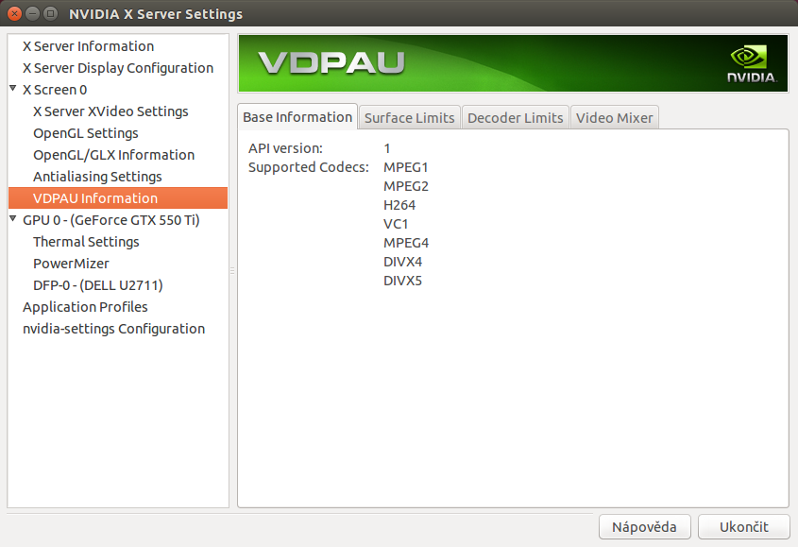The width and height of the screenshot is (798, 547).
Task: Open Antialiasing Settings
Action: (x=118, y=177)
